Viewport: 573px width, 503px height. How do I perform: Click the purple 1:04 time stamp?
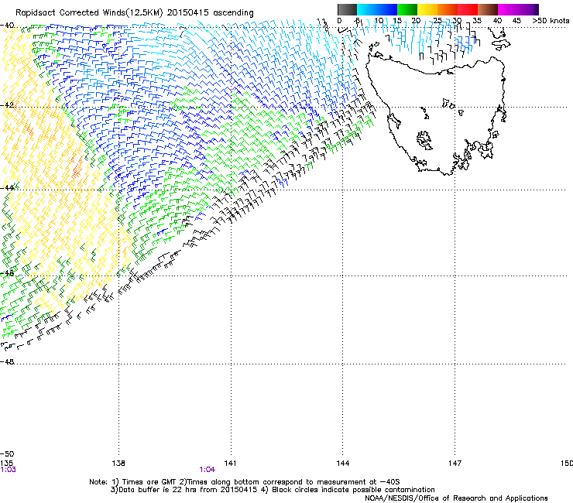(208, 470)
